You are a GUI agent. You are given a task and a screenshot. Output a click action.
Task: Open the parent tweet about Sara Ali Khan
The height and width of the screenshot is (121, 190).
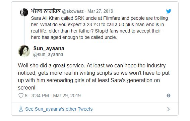click(x=100, y=28)
